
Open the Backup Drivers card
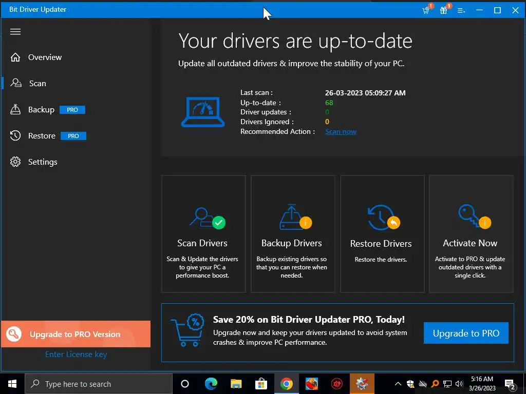click(x=293, y=234)
